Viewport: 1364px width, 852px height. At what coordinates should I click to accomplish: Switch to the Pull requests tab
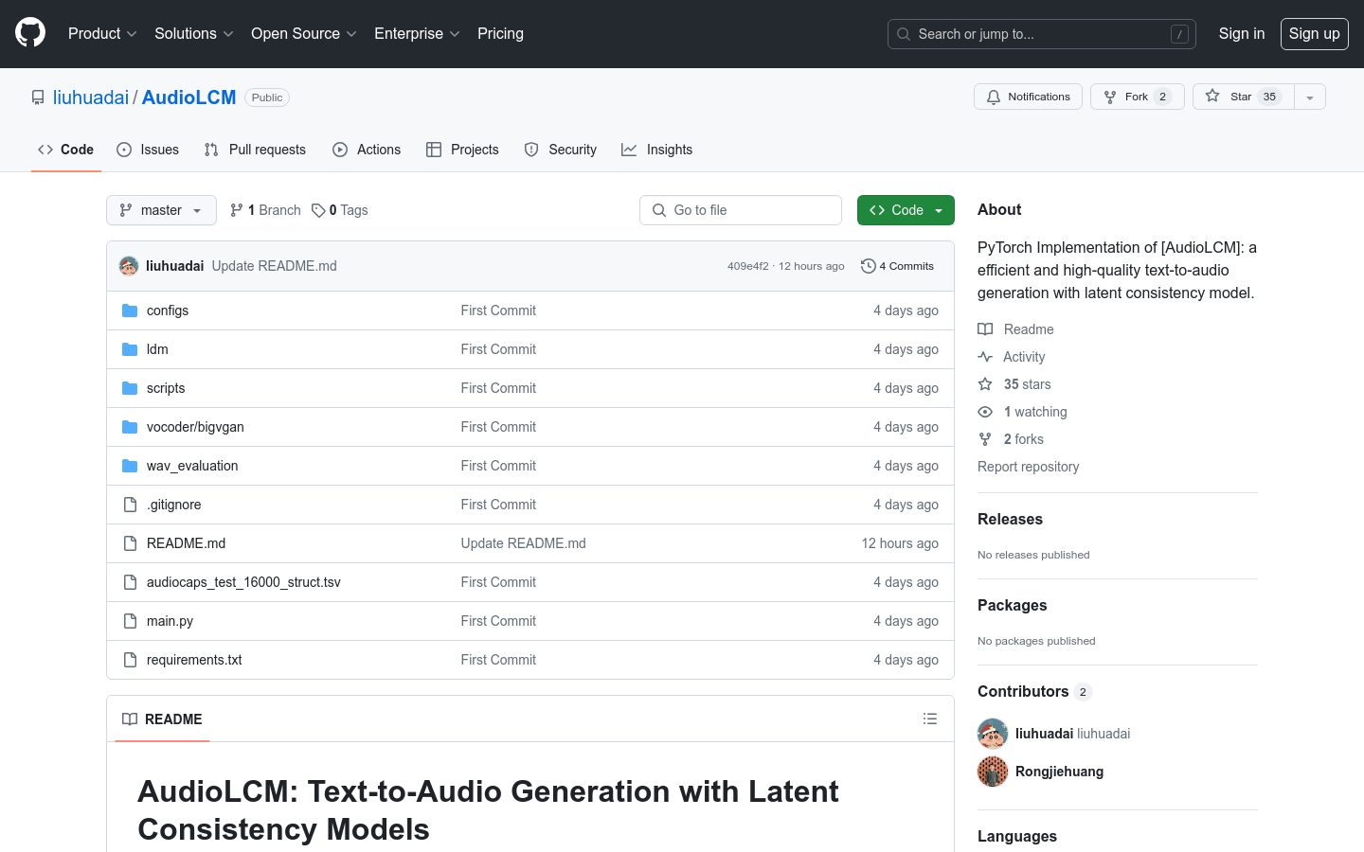255,150
